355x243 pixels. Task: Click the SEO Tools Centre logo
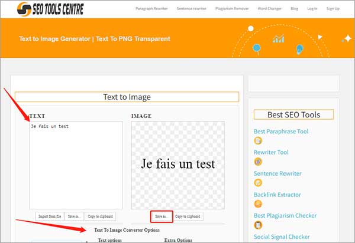[50, 9]
